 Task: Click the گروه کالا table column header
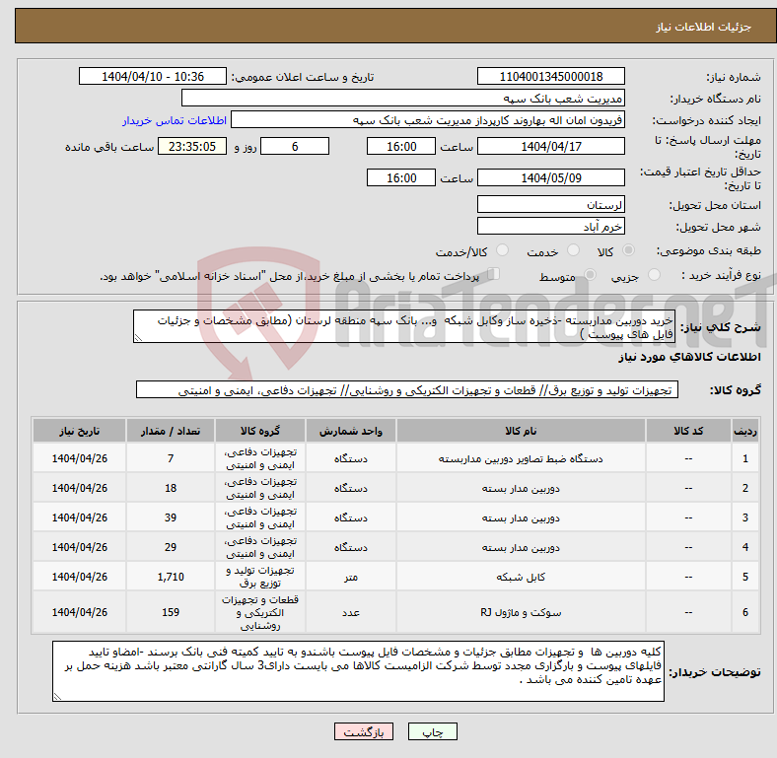coord(260,431)
